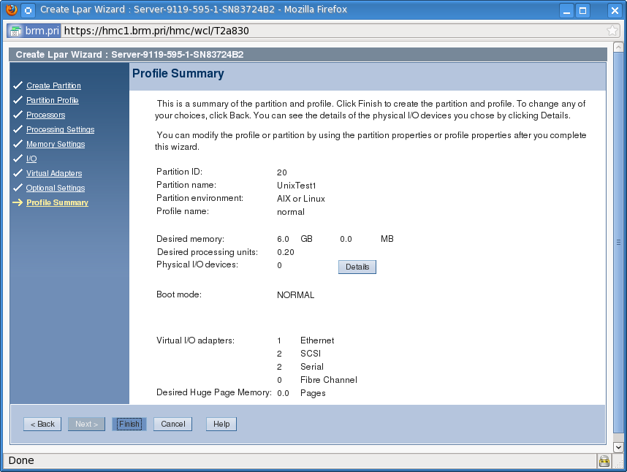Click the Firefox logo icon in title bar
This screenshot has width=627, height=472.
point(11,10)
